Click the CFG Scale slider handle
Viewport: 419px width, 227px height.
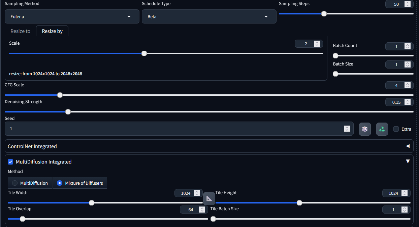pos(60,95)
